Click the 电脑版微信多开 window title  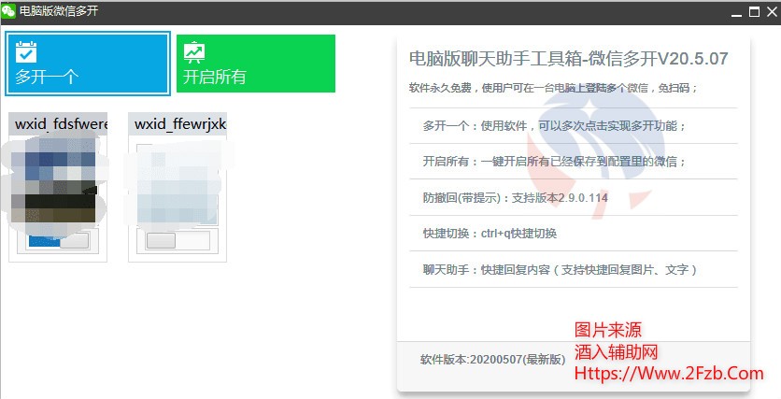pyautogui.click(x=59, y=11)
